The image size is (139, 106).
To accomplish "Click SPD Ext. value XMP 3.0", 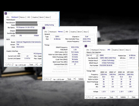I will coord(132,58).
